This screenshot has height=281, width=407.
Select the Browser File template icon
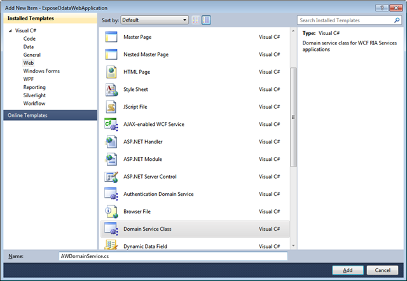pyautogui.click(x=111, y=212)
